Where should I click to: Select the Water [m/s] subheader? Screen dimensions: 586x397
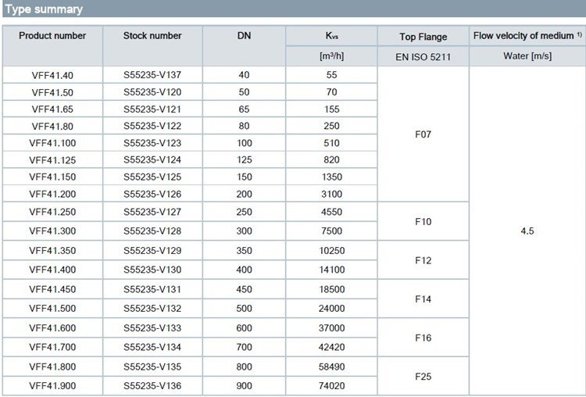[527, 56]
